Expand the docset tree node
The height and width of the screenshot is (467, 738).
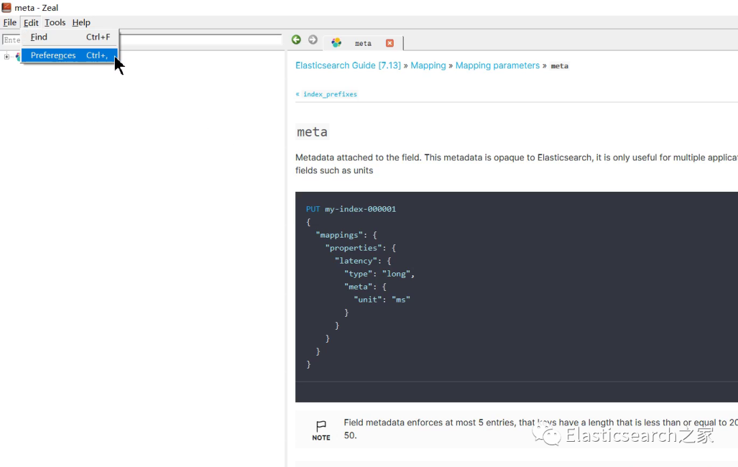coord(7,57)
